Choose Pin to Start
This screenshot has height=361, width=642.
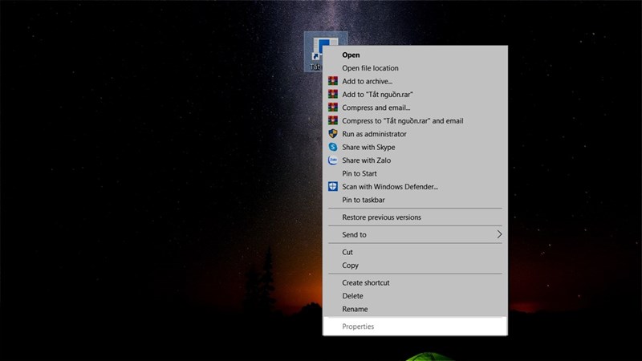point(360,173)
